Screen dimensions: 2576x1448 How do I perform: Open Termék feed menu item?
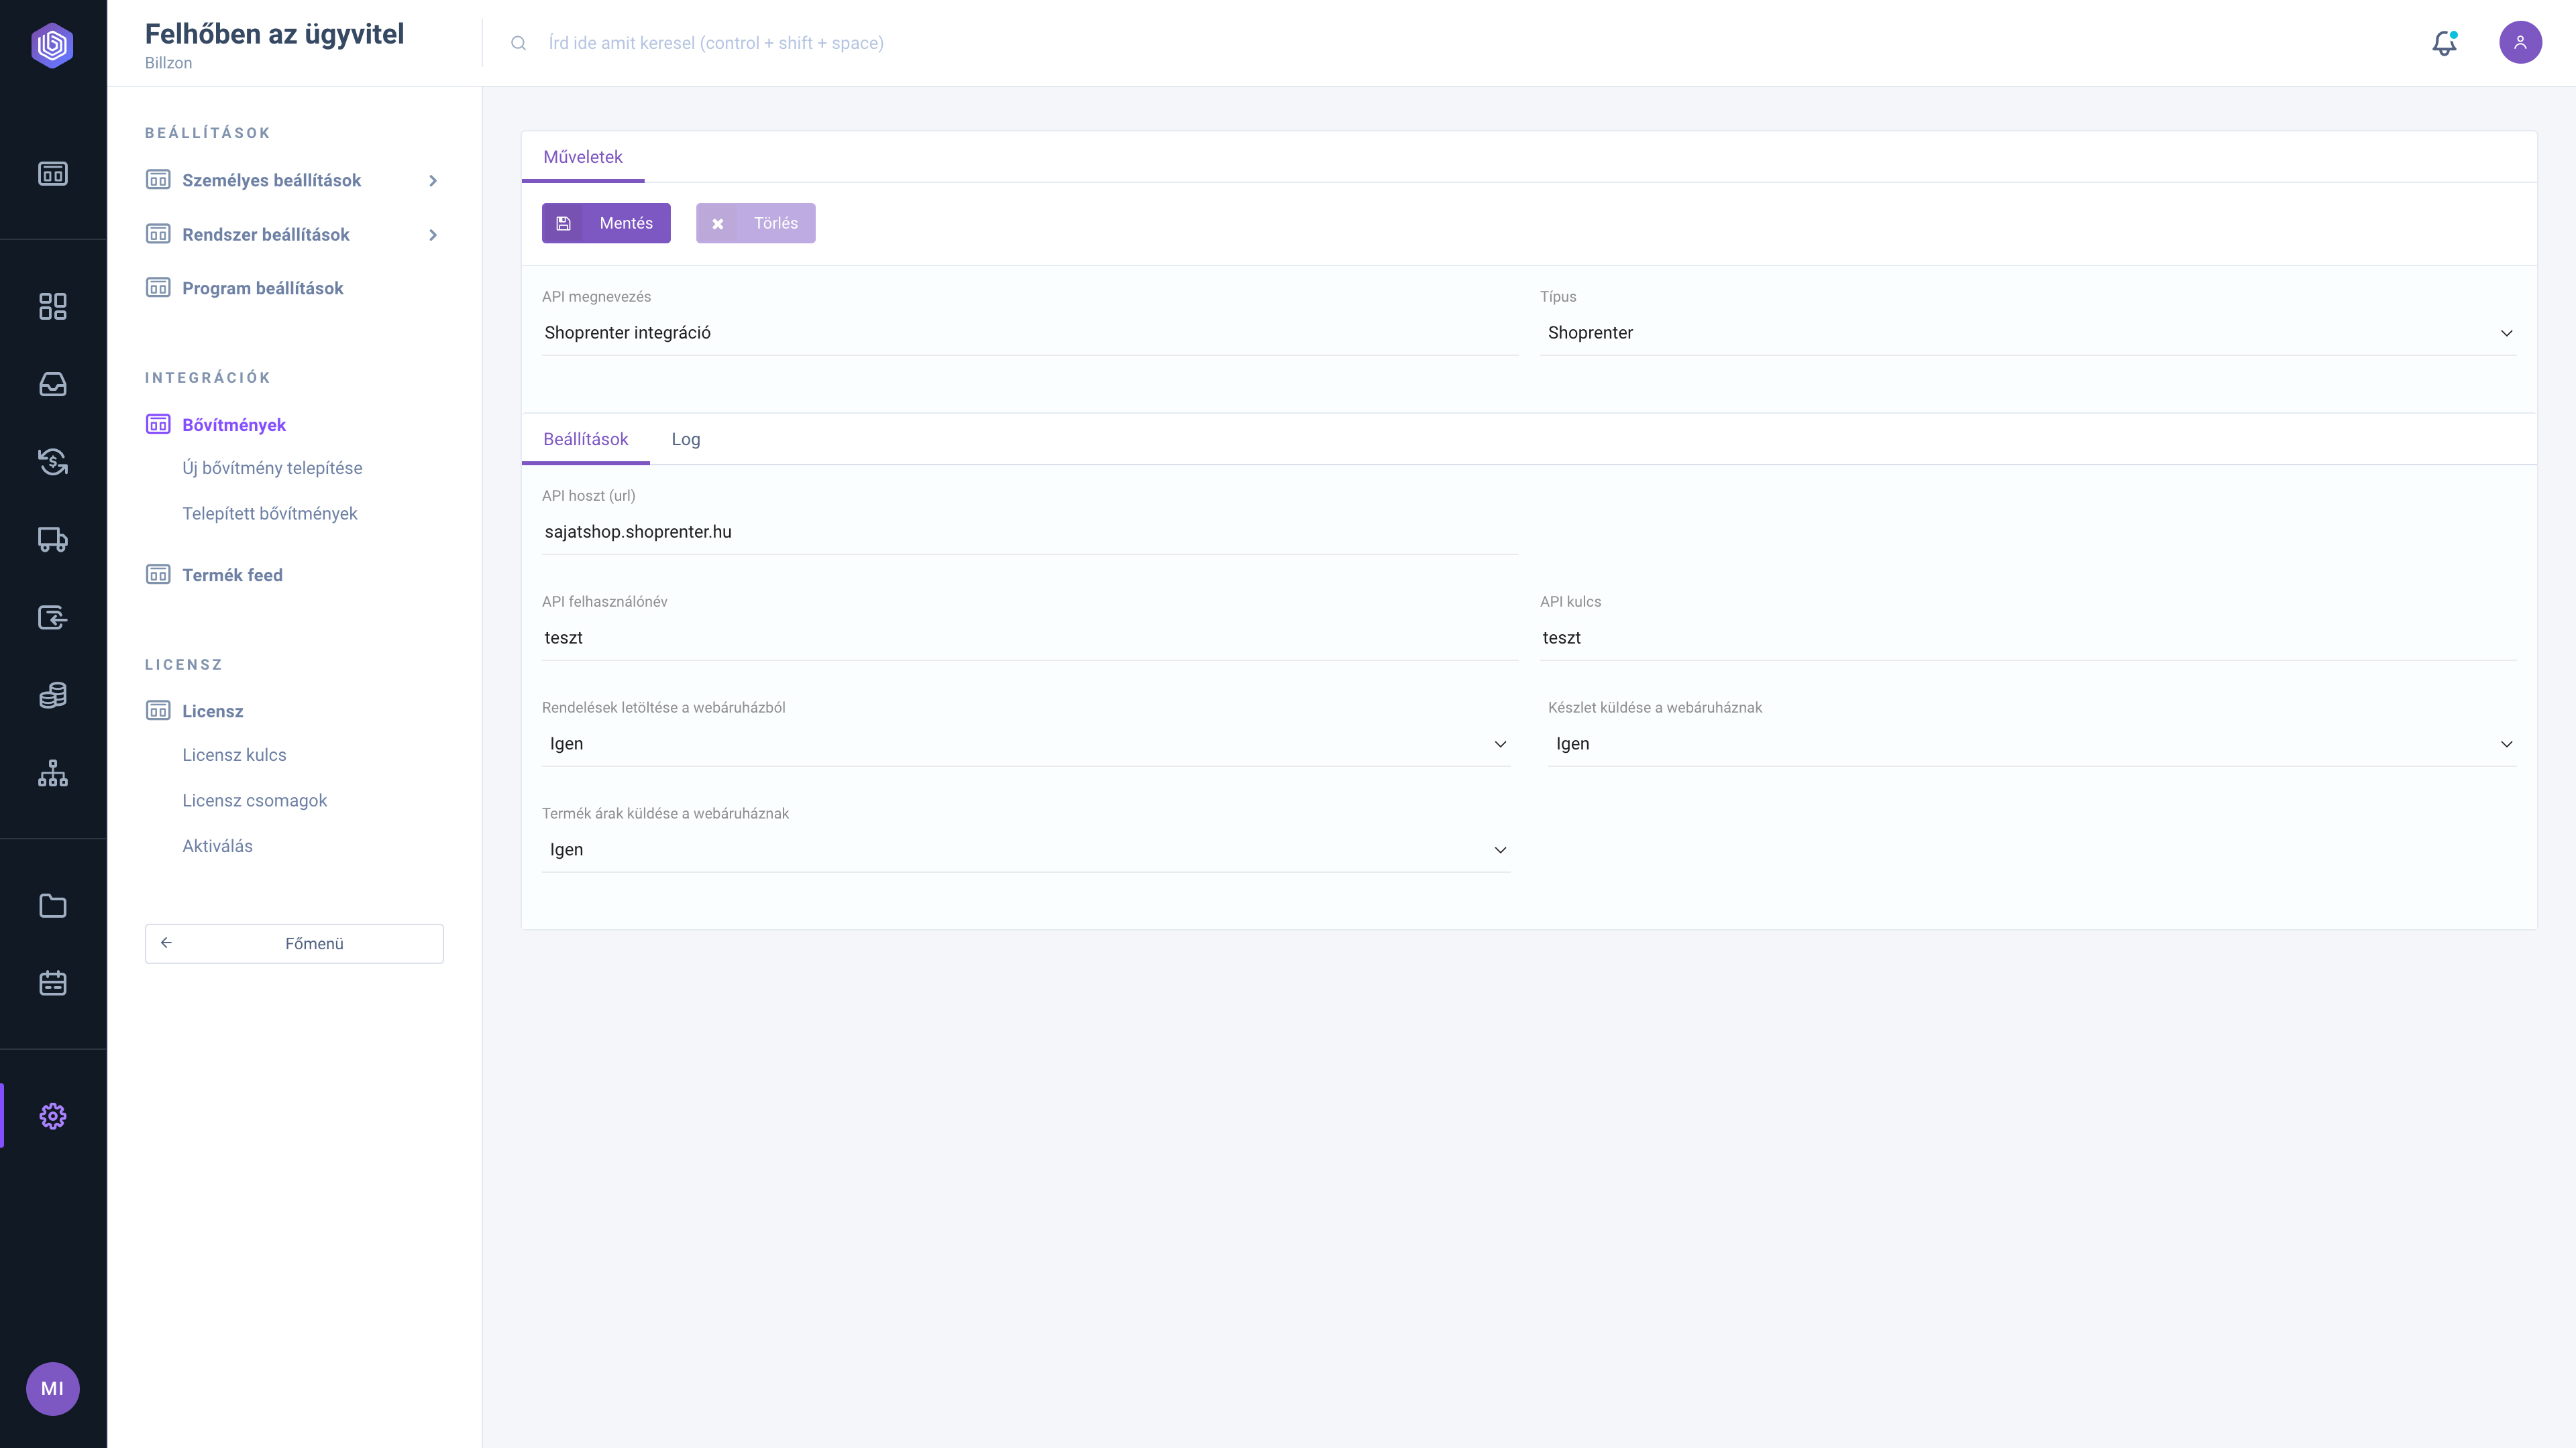pyautogui.click(x=232, y=575)
